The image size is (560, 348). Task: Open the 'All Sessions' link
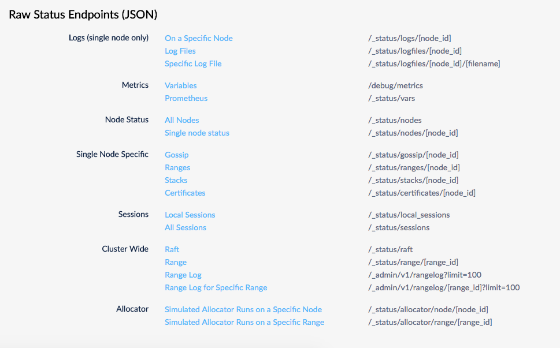tap(185, 227)
